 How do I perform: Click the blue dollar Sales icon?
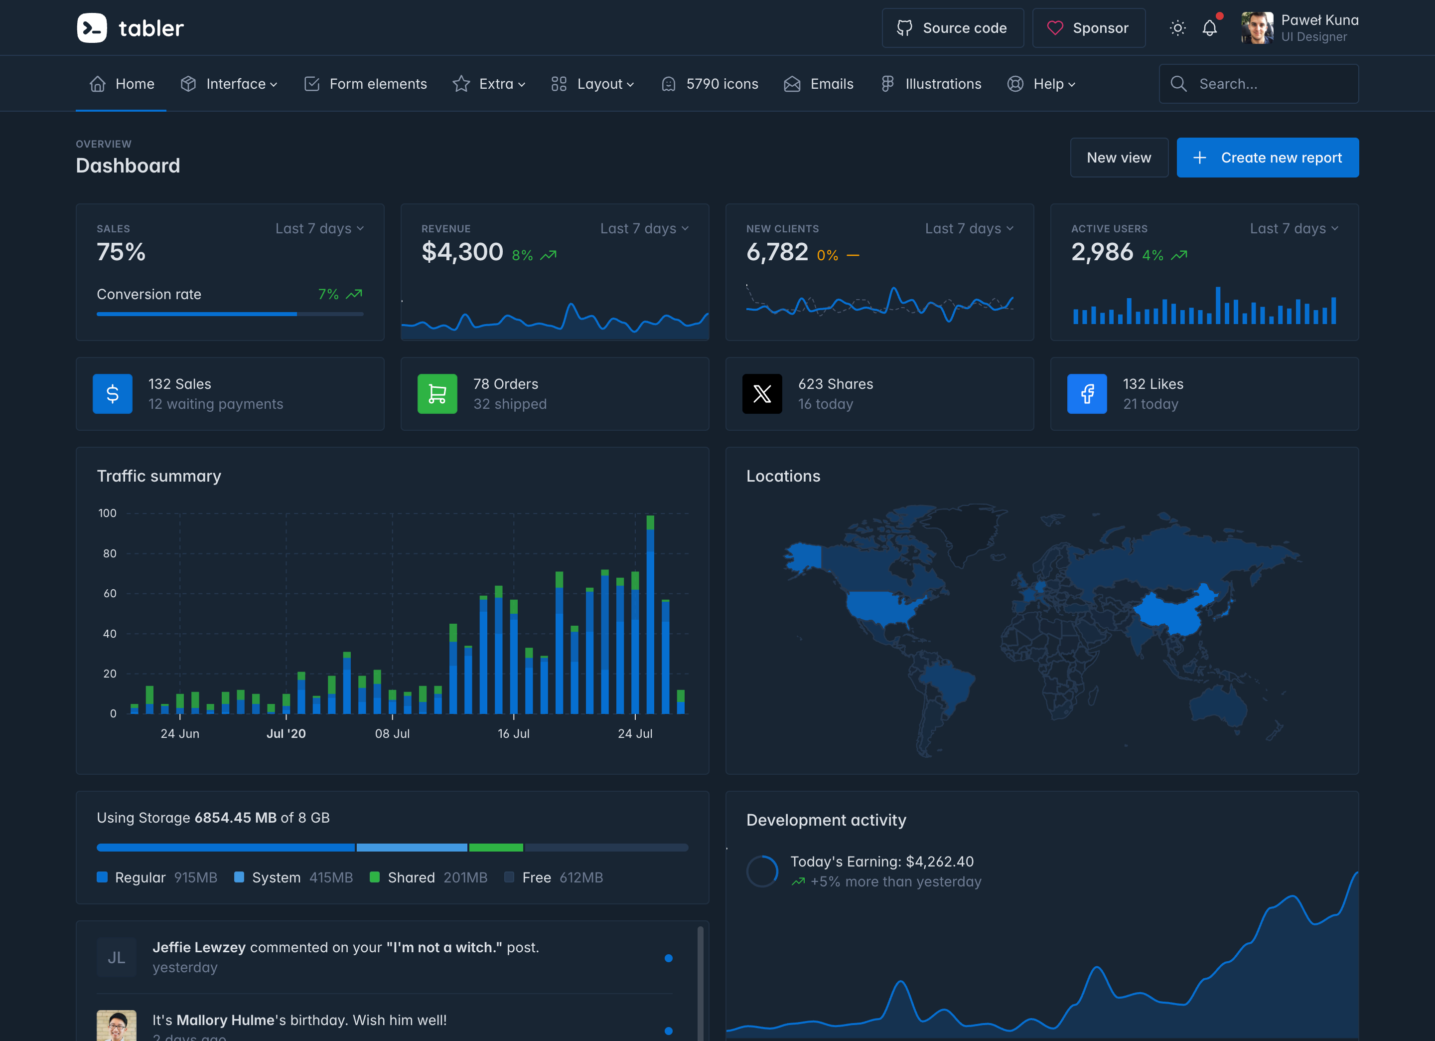(113, 394)
